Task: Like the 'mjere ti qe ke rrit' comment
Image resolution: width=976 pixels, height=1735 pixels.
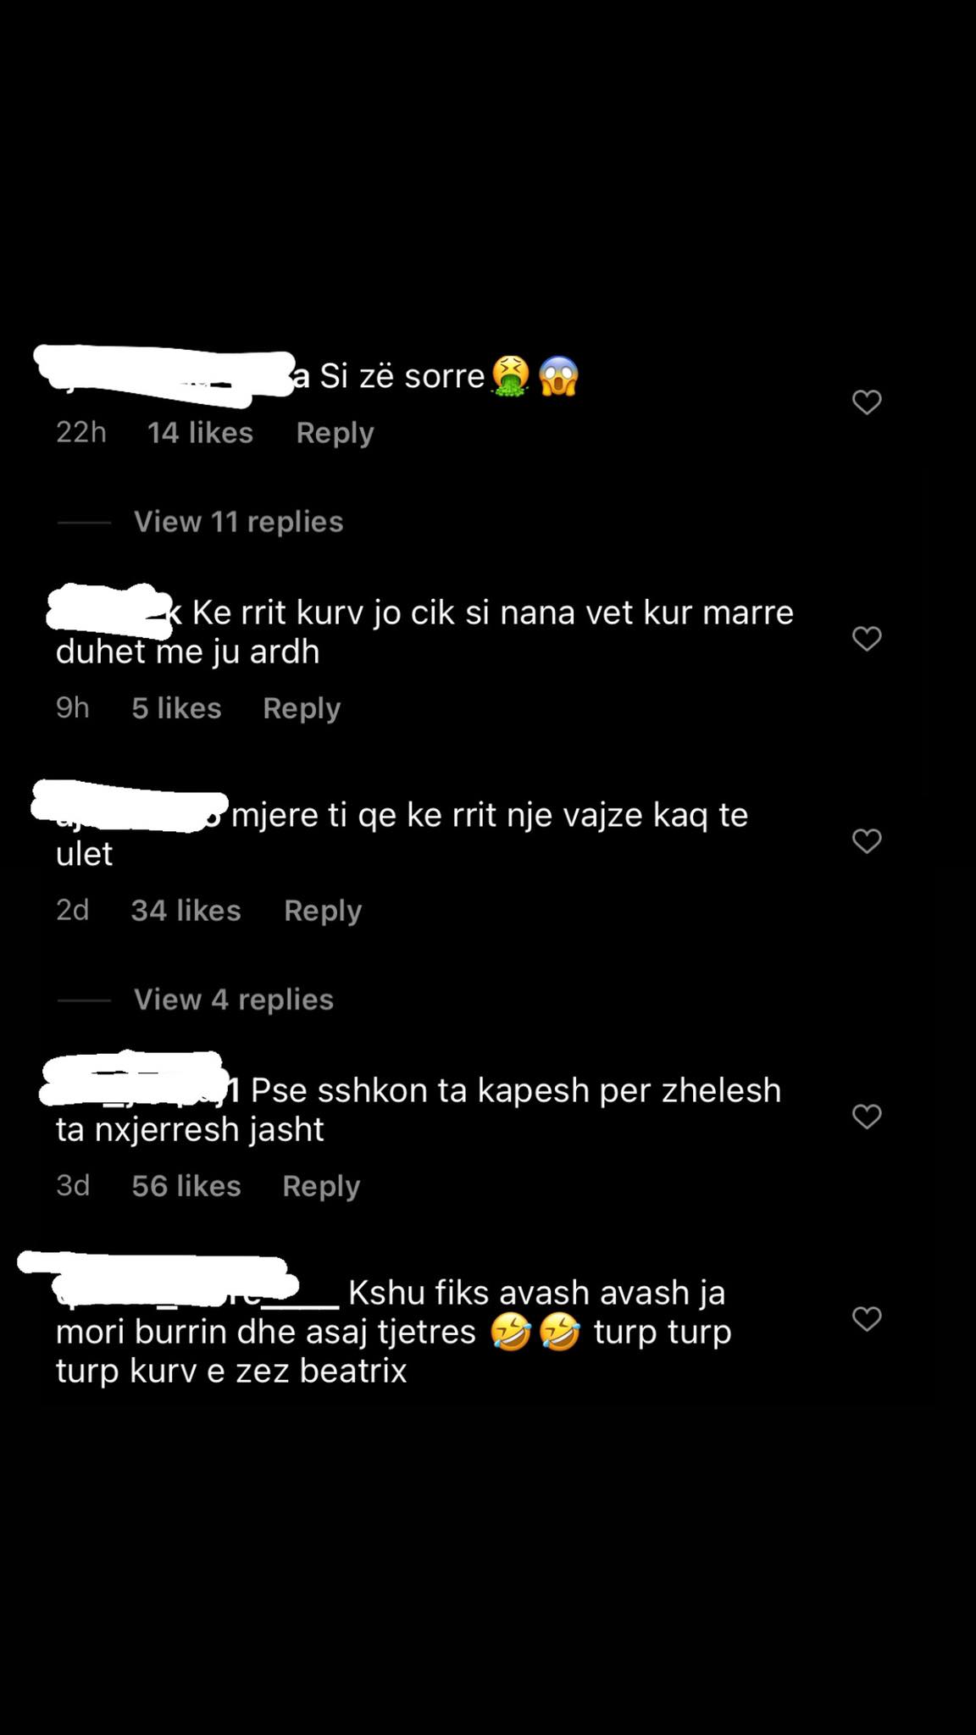Action: 867,841
